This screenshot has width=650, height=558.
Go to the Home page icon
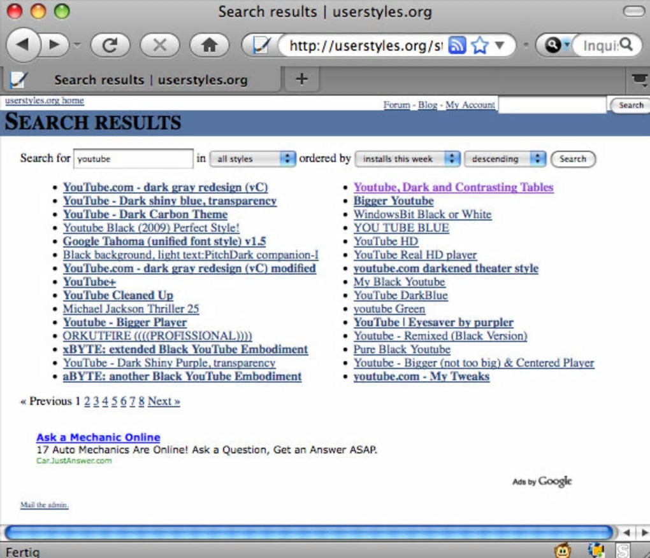[x=210, y=45]
